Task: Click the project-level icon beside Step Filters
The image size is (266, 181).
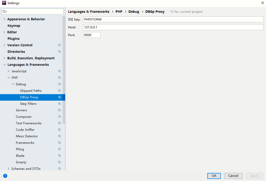Action: coord(59,104)
